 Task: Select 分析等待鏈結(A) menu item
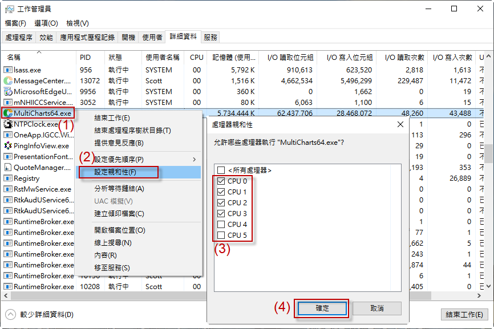pos(139,189)
